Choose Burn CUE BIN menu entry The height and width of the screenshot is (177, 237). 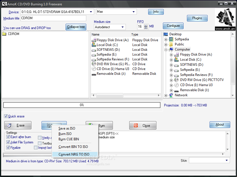[x=75, y=139]
